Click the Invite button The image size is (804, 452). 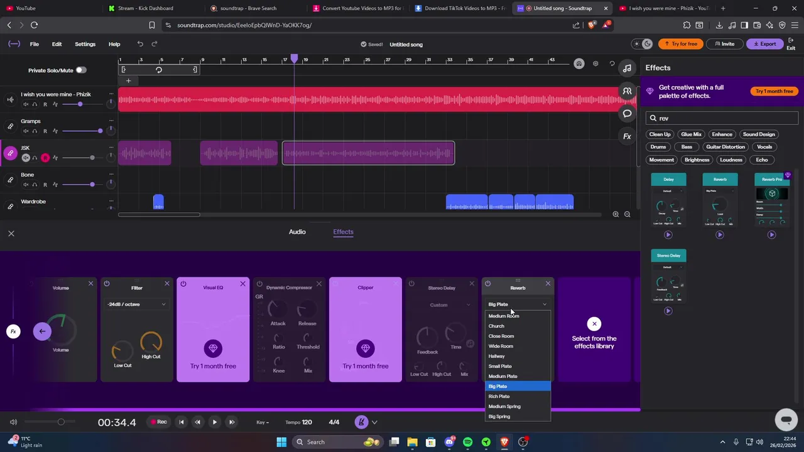pyautogui.click(x=724, y=44)
